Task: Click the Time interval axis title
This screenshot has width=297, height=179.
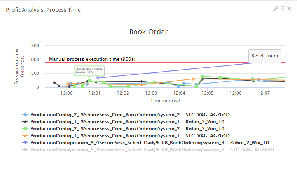Action: tap(165, 101)
